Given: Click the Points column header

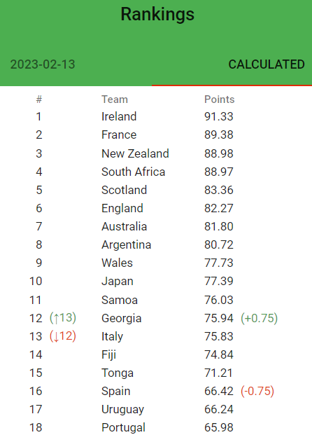Looking at the screenshot, I should coord(220,99).
